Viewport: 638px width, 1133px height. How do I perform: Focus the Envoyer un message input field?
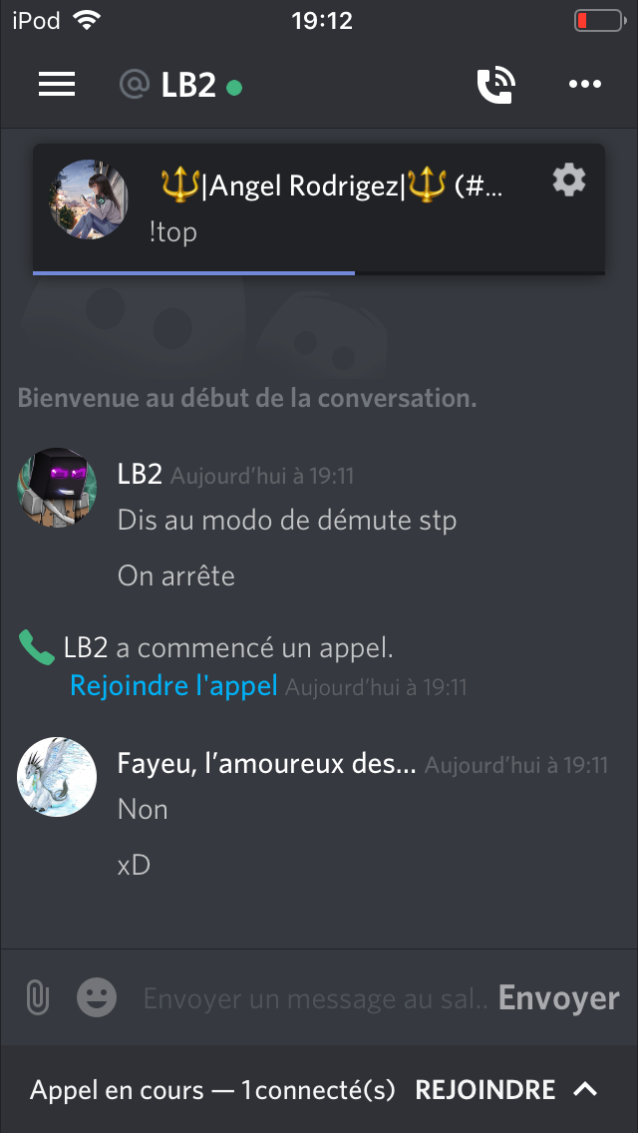click(x=315, y=998)
